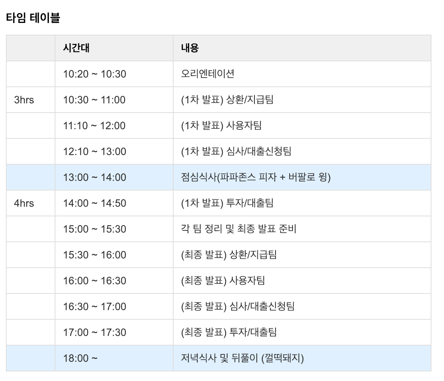Image resolution: width=444 pixels, height=381 pixels.
Task: Select (최종 발표) 투자/대출팀 cell
Action: (302, 332)
